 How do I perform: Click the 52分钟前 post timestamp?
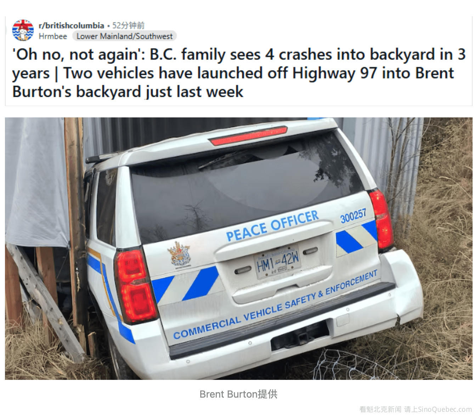pos(128,26)
